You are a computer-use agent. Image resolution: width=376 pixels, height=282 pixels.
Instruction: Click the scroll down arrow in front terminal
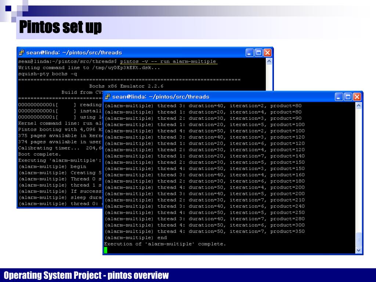(x=358, y=250)
